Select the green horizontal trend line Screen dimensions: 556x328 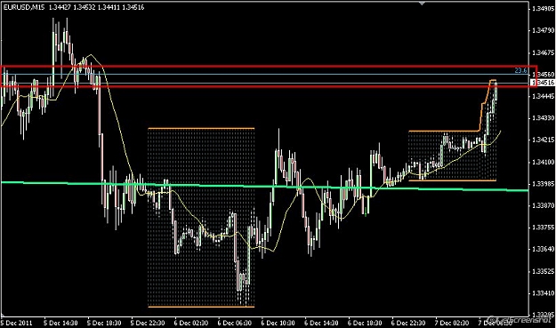[x=264, y=187]
